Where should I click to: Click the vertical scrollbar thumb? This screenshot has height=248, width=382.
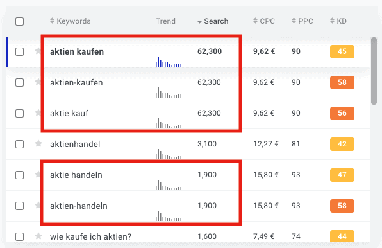[x=374, y=71]
